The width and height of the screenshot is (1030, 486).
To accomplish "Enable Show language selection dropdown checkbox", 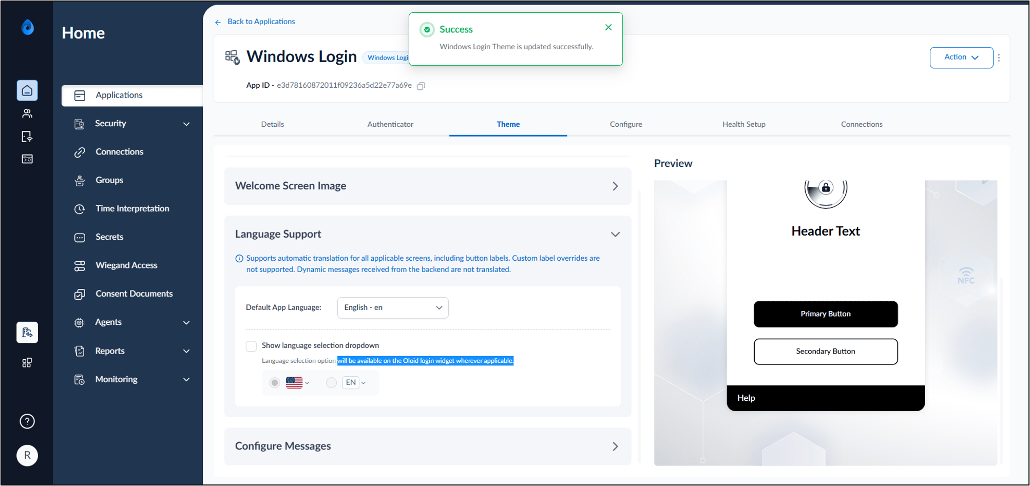I will tap(251, 346).
